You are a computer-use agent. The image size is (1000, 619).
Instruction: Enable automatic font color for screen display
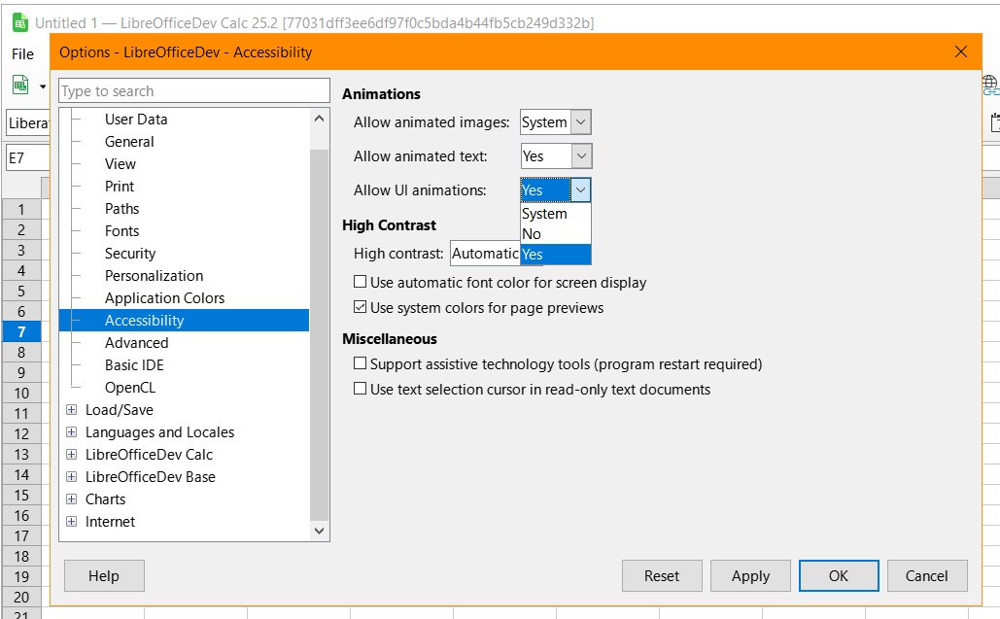point(361,282)
